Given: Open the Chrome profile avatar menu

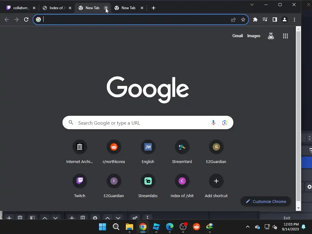Looking at the screenshot, I should [285, 19].
